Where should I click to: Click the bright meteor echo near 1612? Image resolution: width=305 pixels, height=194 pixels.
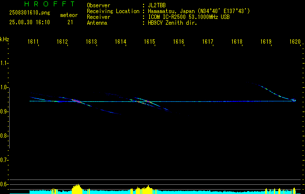[x=76, y=101]
